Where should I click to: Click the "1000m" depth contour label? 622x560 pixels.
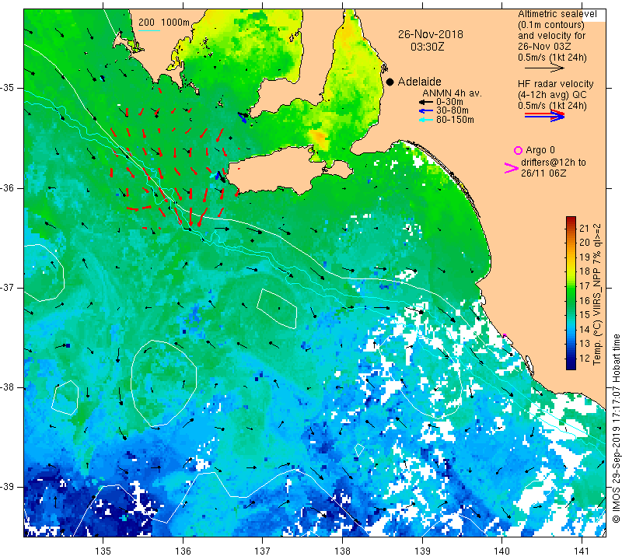coord(176,23)
